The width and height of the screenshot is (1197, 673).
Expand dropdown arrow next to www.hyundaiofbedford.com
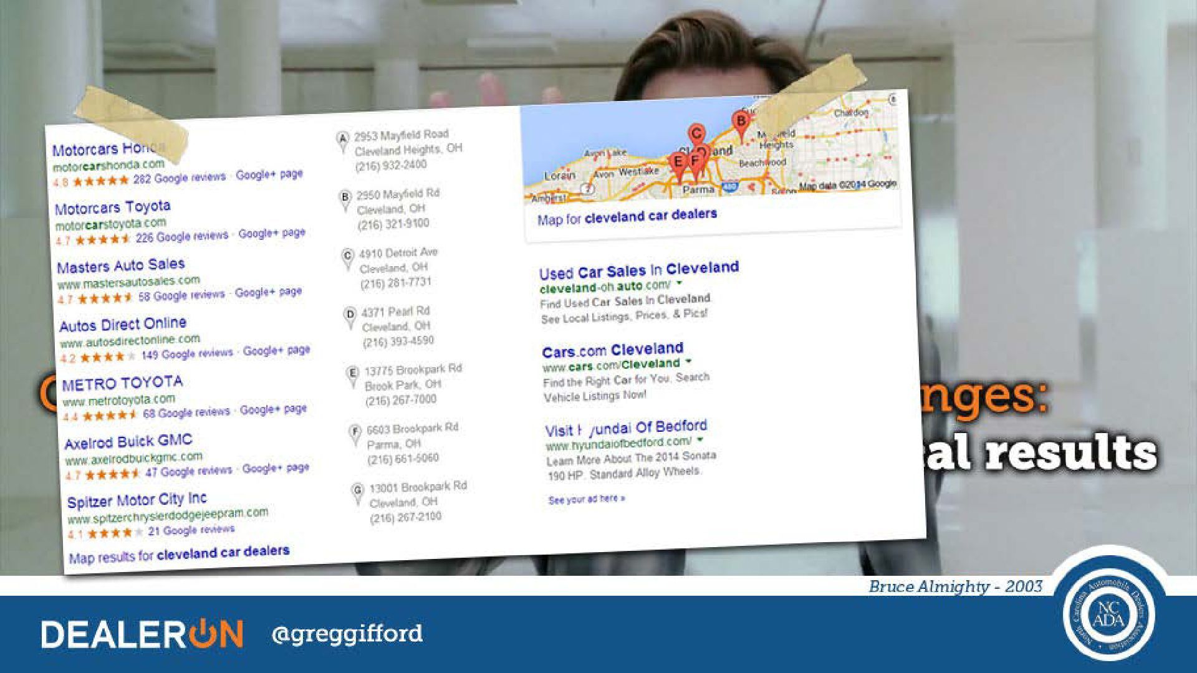(701, 440)
